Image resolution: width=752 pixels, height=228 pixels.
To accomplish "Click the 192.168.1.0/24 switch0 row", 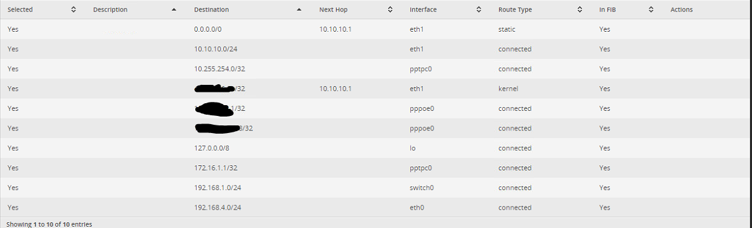I will coord(376,187).
